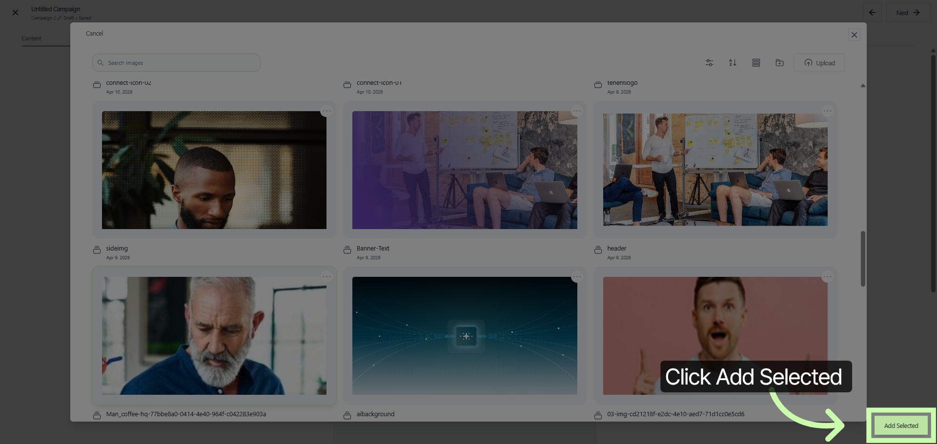937x444 pixels.
Task: Open options menu for Man_coffee image
Action: (x=326, y=277)
